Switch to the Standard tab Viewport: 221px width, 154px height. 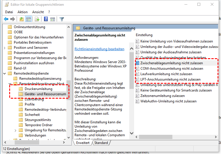click(x=101, y=143)
